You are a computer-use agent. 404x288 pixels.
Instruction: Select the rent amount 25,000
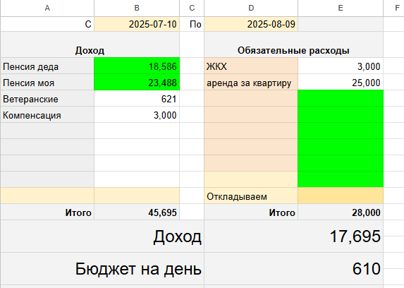point(341,83)
